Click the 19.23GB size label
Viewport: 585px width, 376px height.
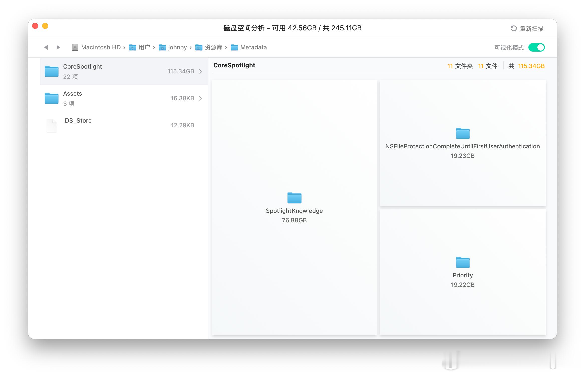click(x=463, y=156)
